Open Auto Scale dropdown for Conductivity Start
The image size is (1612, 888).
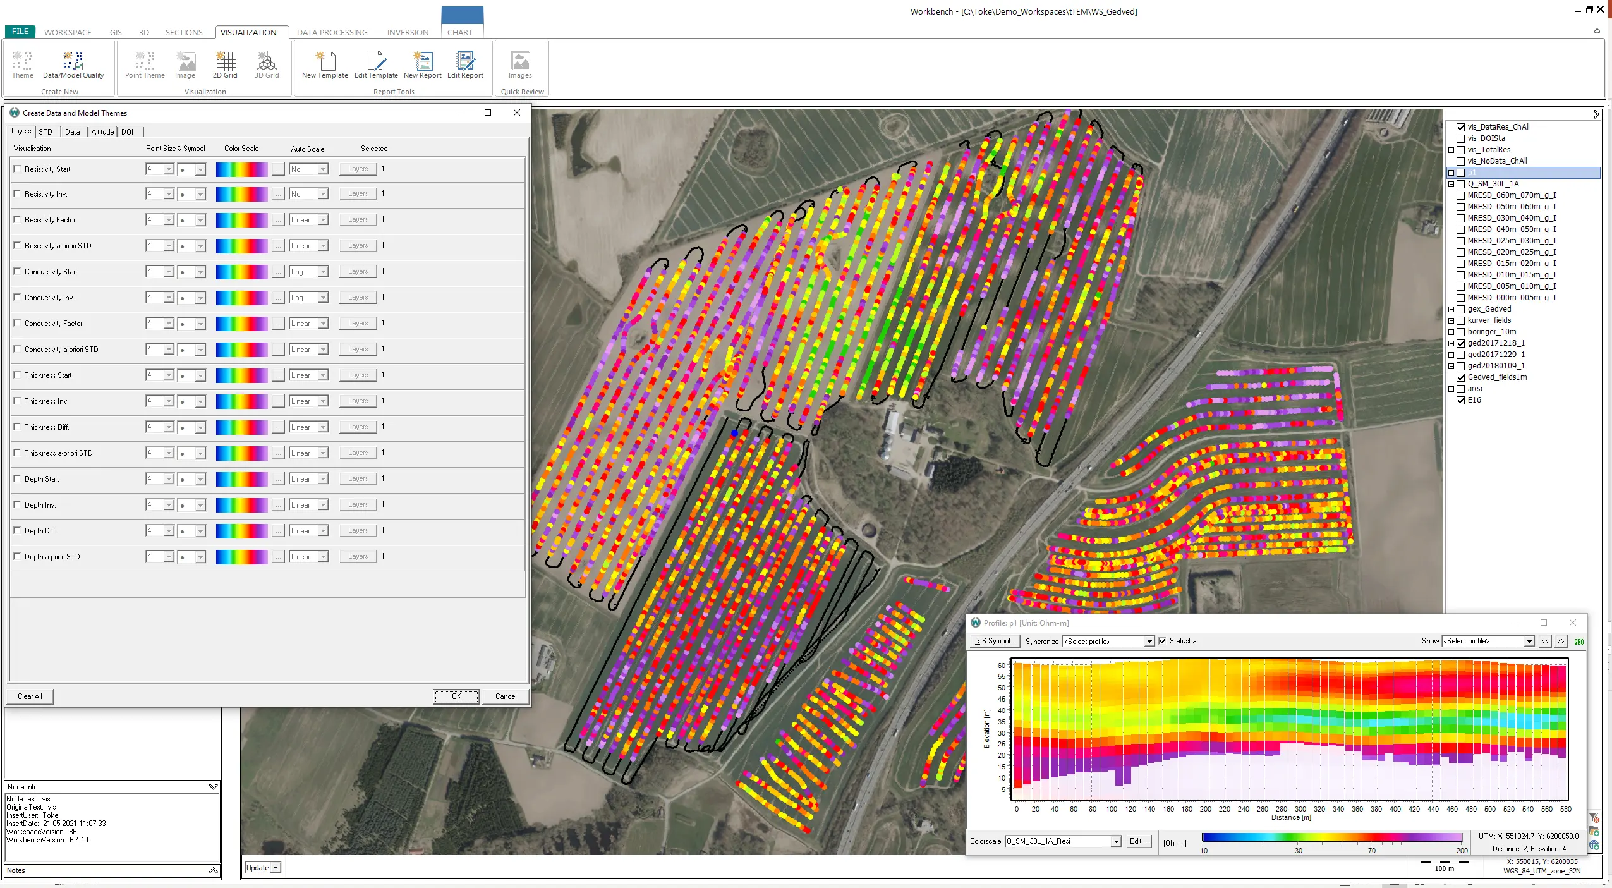[x=323, y=272]
